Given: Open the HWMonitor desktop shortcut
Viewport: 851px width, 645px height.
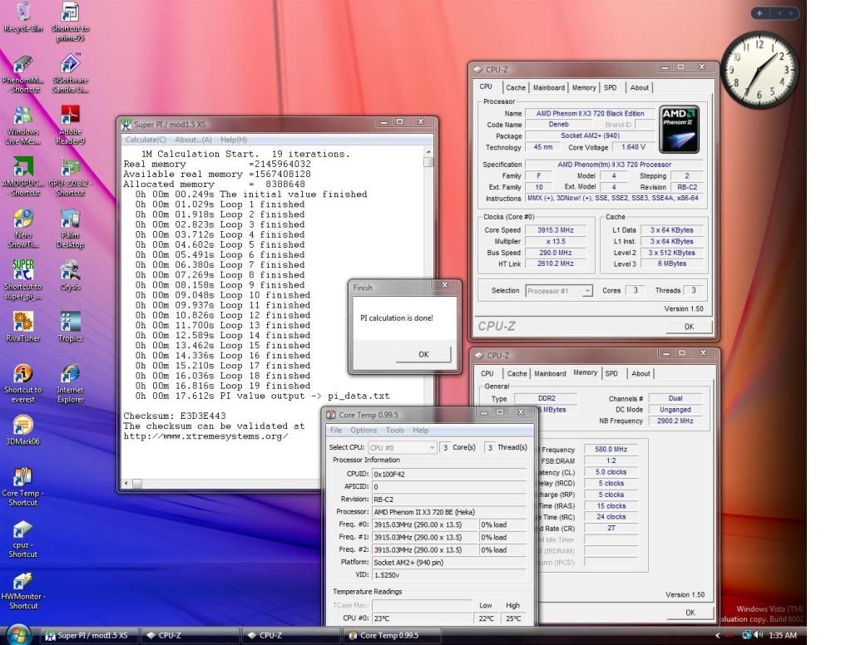Looking at the screenshot, I should (x=23, y=581).
